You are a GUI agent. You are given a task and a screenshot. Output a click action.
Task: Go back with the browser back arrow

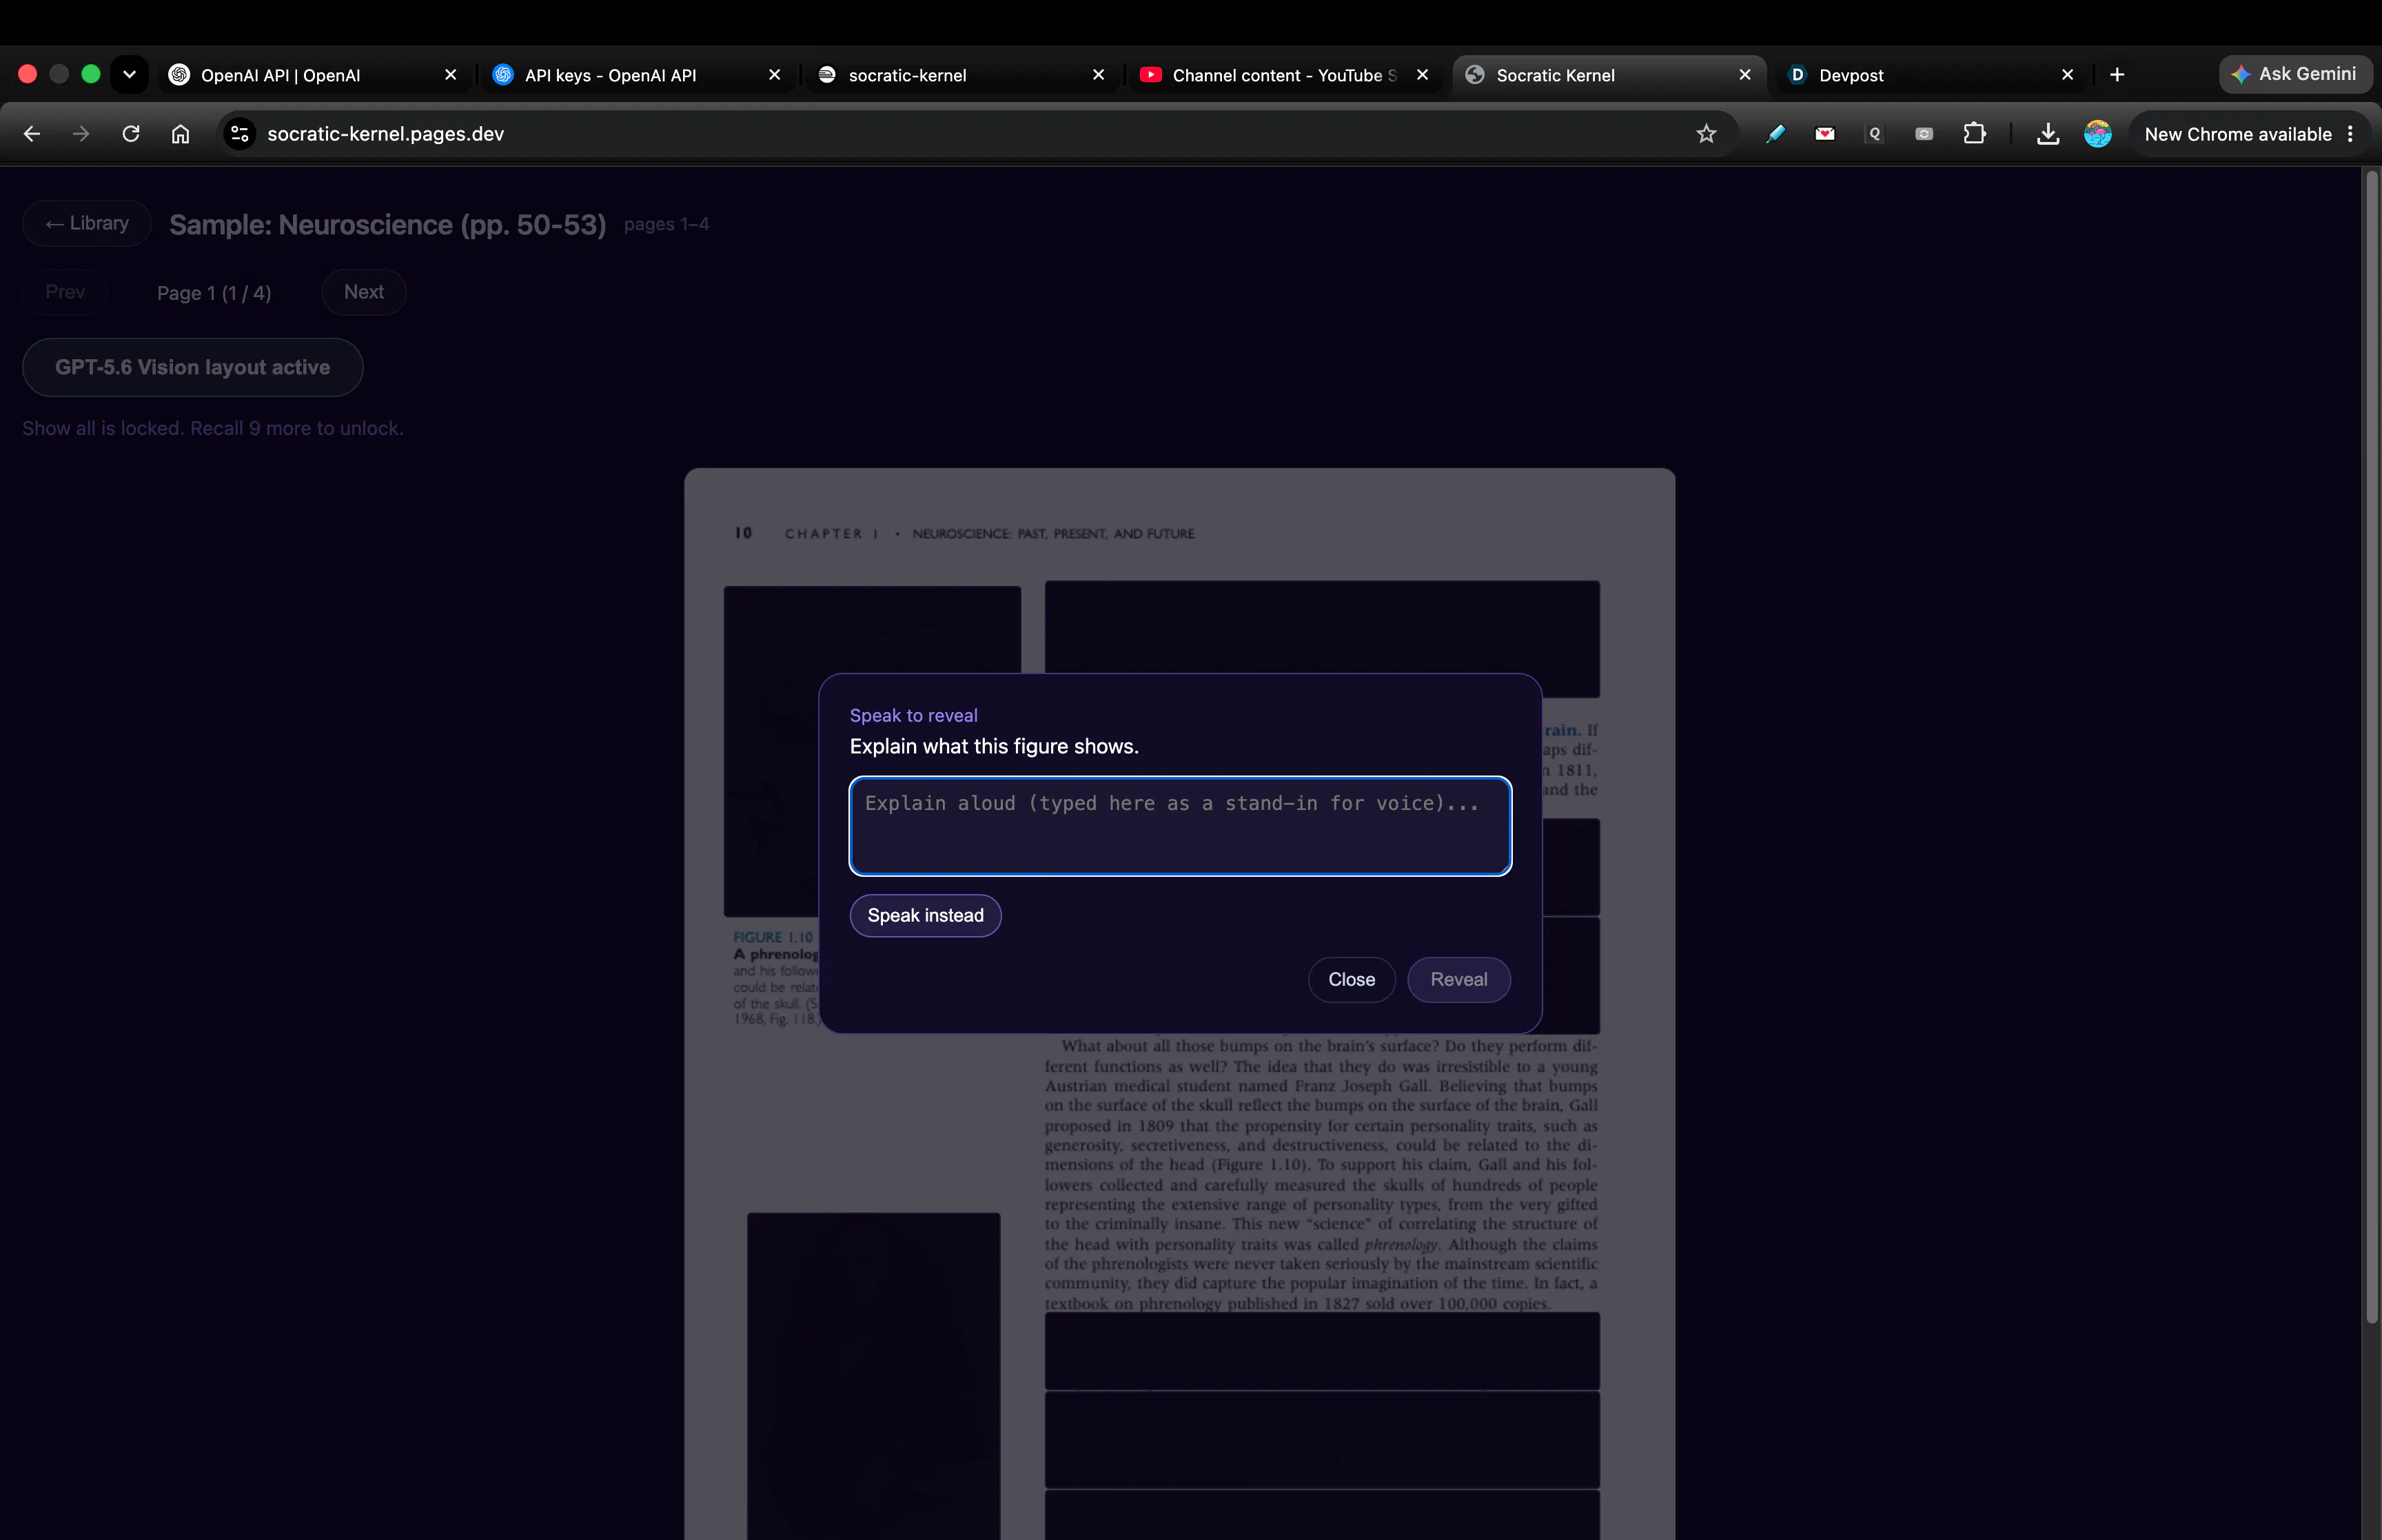coord(32,134)
